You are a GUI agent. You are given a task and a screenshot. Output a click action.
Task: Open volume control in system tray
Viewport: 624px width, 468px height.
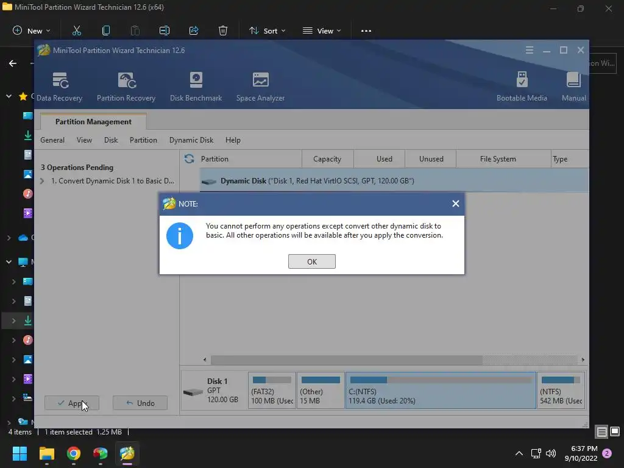coord(551,453)
